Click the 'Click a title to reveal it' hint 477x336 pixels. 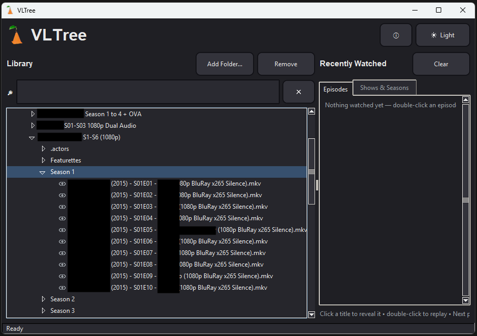pyautogui.click(x=394, y=314)
